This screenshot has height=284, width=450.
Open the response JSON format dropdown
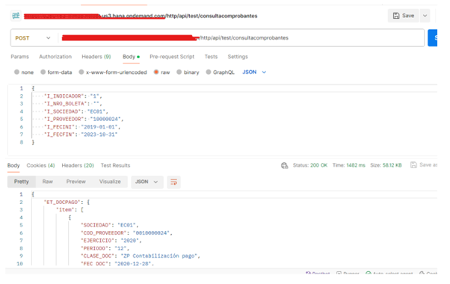147,182
